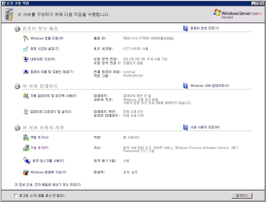266x202 pixels.
Task: Click help icon beside Windows 서버 업데이트(U)
Action: (x=185, y=86)
